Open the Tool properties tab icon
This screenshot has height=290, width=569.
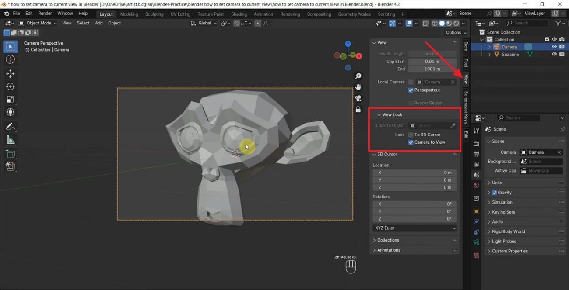(476, 131)
